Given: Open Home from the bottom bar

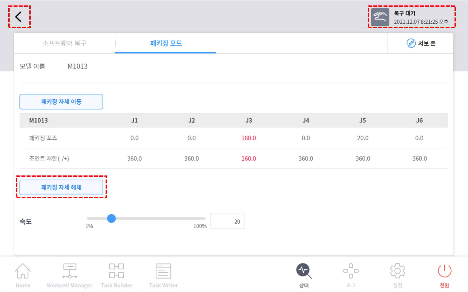Looking at the screenshot, I should point(23,275).
